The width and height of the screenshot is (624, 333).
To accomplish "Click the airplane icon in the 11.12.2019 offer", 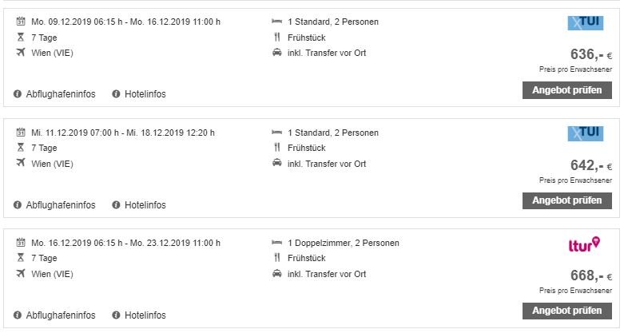I will point(21,163).
